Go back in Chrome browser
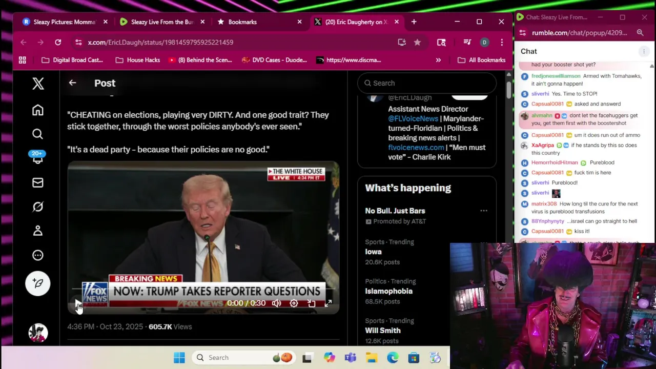The width and height of the screenshot is (656, 369). click(24, 42)
